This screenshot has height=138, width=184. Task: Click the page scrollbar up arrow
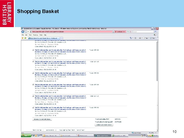click(x=157, y=41)
